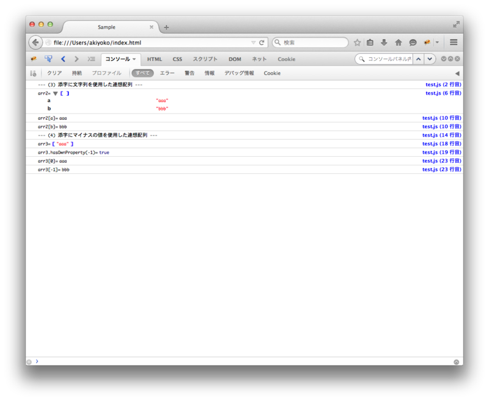The height and width of the screenshot is (401, 489).
Task: Filter console by Cookie
Action: click(x=272, y=73)
